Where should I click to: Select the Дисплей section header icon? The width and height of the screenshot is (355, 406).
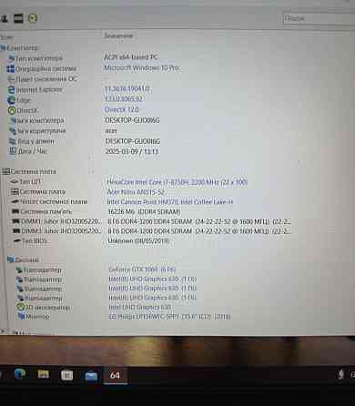pyautogui.click(x=11, y=259)
